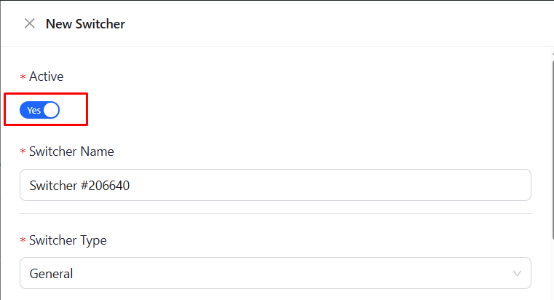
Task: Click the "Switcher #206640" text
Action: coord(79,186)
